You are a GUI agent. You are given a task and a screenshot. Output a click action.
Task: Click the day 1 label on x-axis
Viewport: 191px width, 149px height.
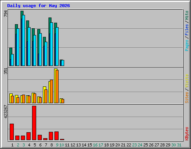[12, 145]
